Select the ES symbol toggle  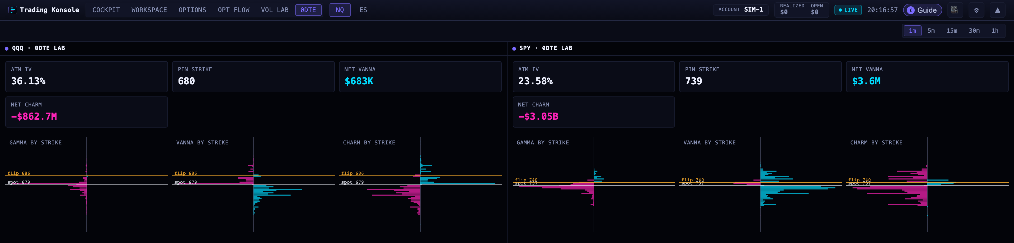(x=363, y=10)
